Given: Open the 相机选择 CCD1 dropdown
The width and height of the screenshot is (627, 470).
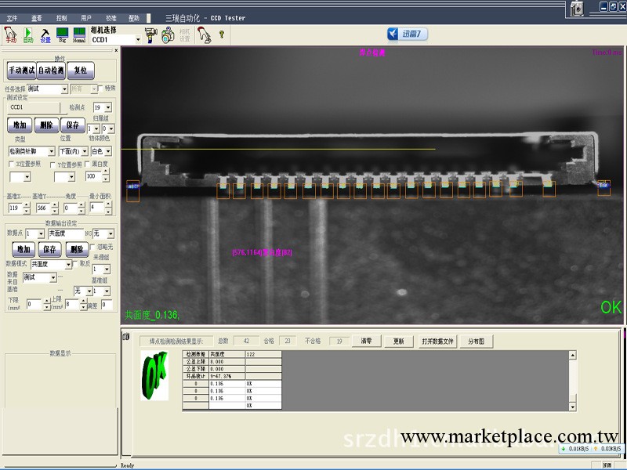Looking at the screenshot, I should (138, 40).
